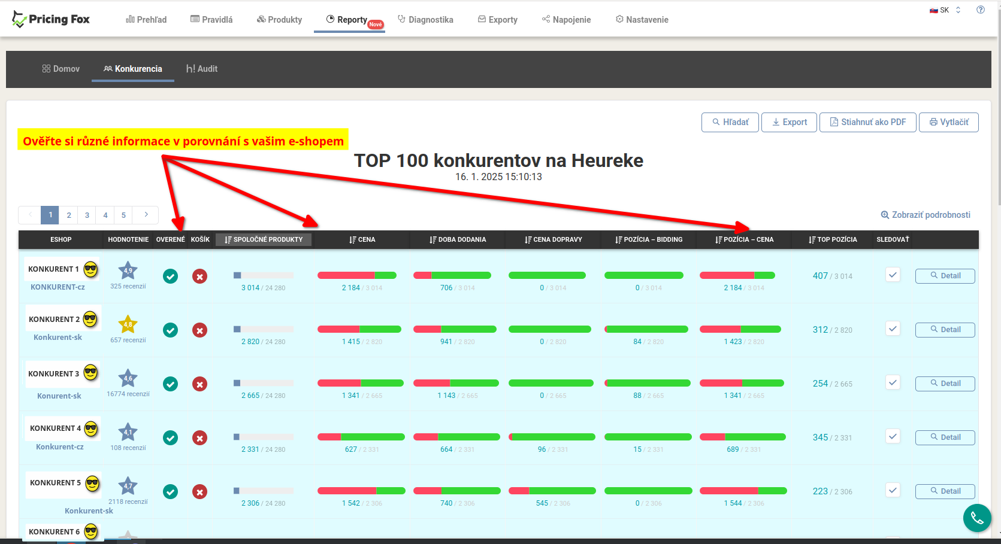Viewport: 1001px width, 544px height.
Task: Click Zobraziť podrobnosti link
Action: 926,215
